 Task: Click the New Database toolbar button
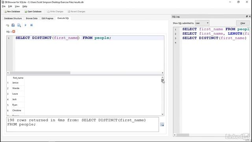(x=12, y=11)
